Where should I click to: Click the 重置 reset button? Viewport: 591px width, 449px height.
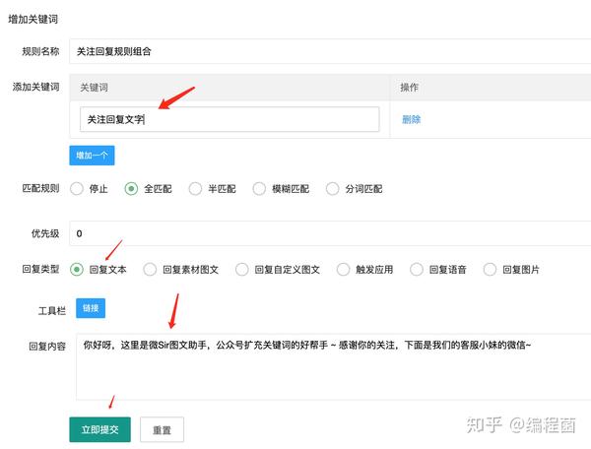163,429
